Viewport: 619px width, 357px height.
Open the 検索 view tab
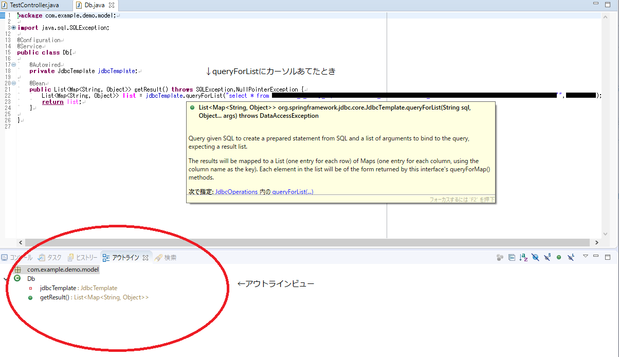pos(166,257)
